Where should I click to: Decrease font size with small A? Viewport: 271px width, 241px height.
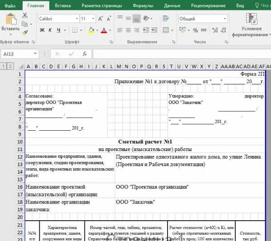109,19
